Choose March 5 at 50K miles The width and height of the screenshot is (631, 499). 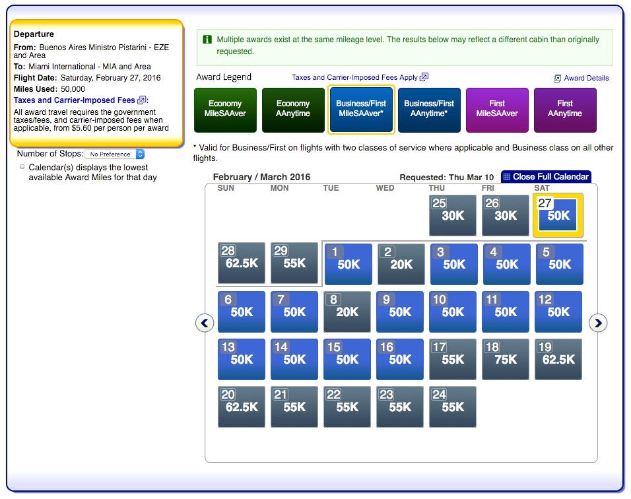559,264
